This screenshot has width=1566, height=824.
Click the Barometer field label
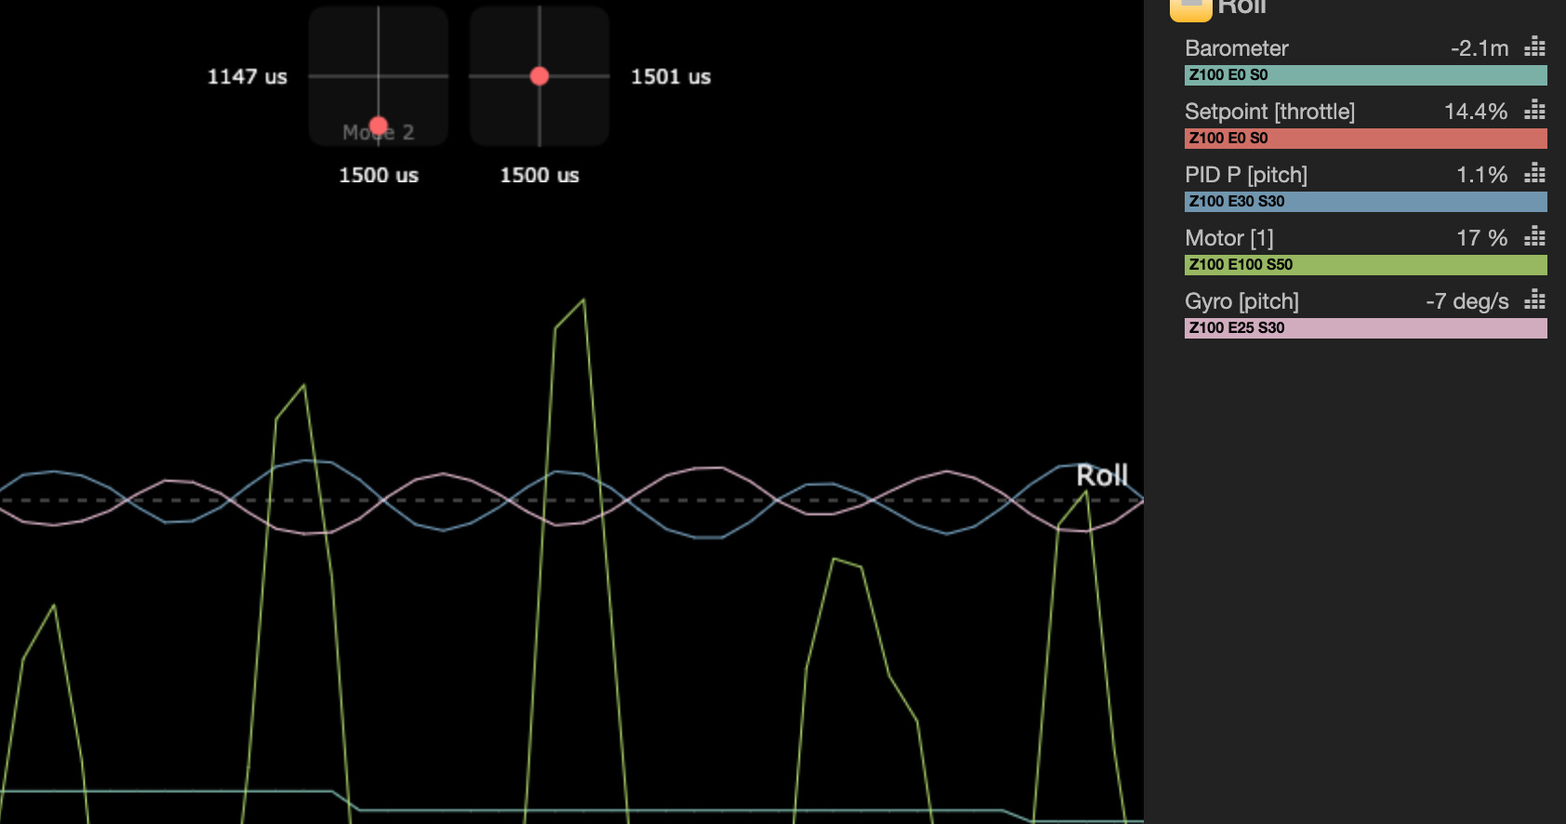point(1236,48)
